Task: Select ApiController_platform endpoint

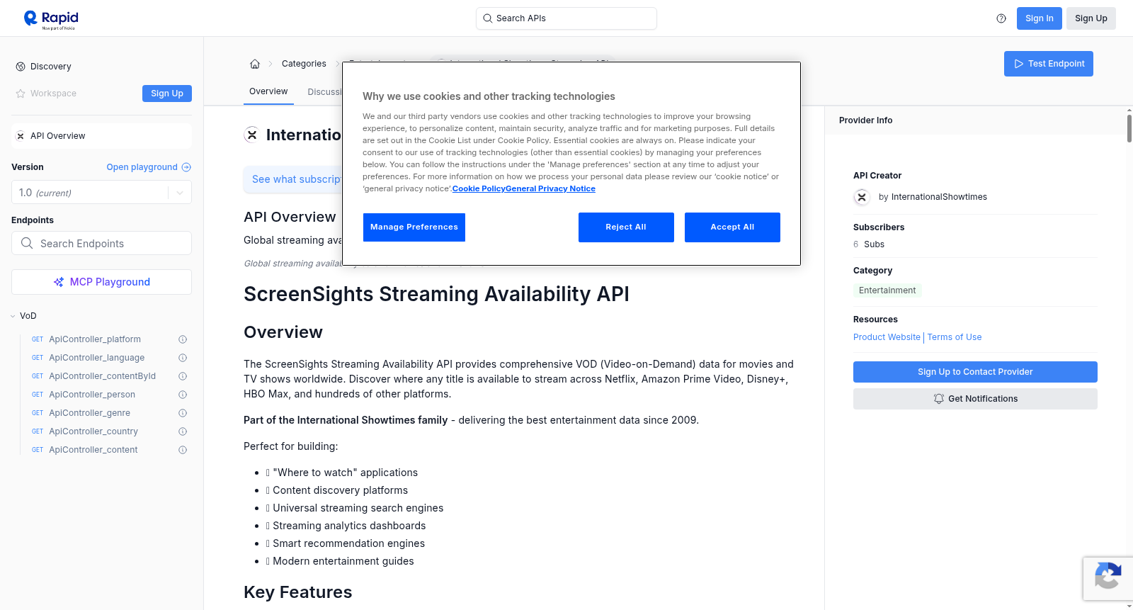Action: click(x=95, y=339)
